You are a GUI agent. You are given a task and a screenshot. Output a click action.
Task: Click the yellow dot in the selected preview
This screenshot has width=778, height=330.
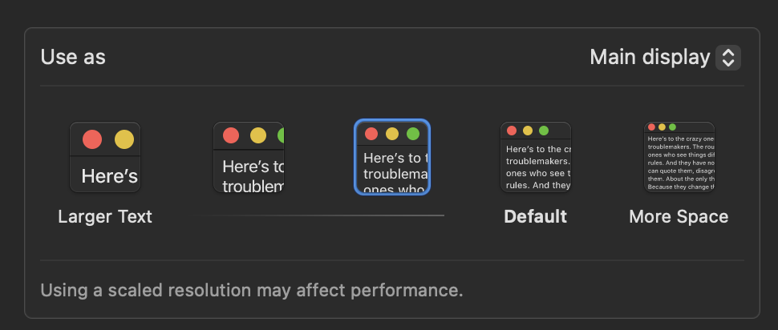coord(392,134)
